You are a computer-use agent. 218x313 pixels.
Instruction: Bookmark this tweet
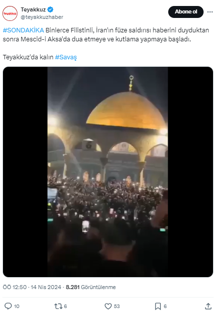pyautogui.click(x=158, y=306)
